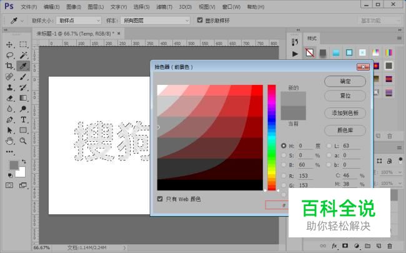
Task: Select the L lightness radio button
Action: 329,146
